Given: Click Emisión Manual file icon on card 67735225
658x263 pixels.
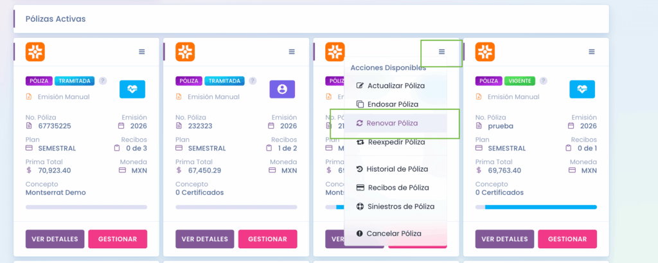Looking at the screenshot, I should point(28,96).
